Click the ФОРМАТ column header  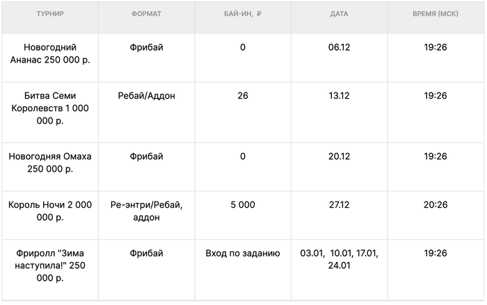click(x=146, y=14)
